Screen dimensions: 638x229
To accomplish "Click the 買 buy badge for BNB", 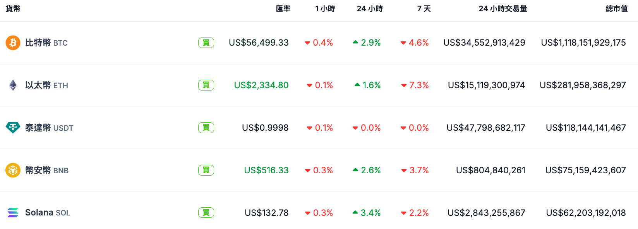I will pyautogui.click(x=206, y=170).
